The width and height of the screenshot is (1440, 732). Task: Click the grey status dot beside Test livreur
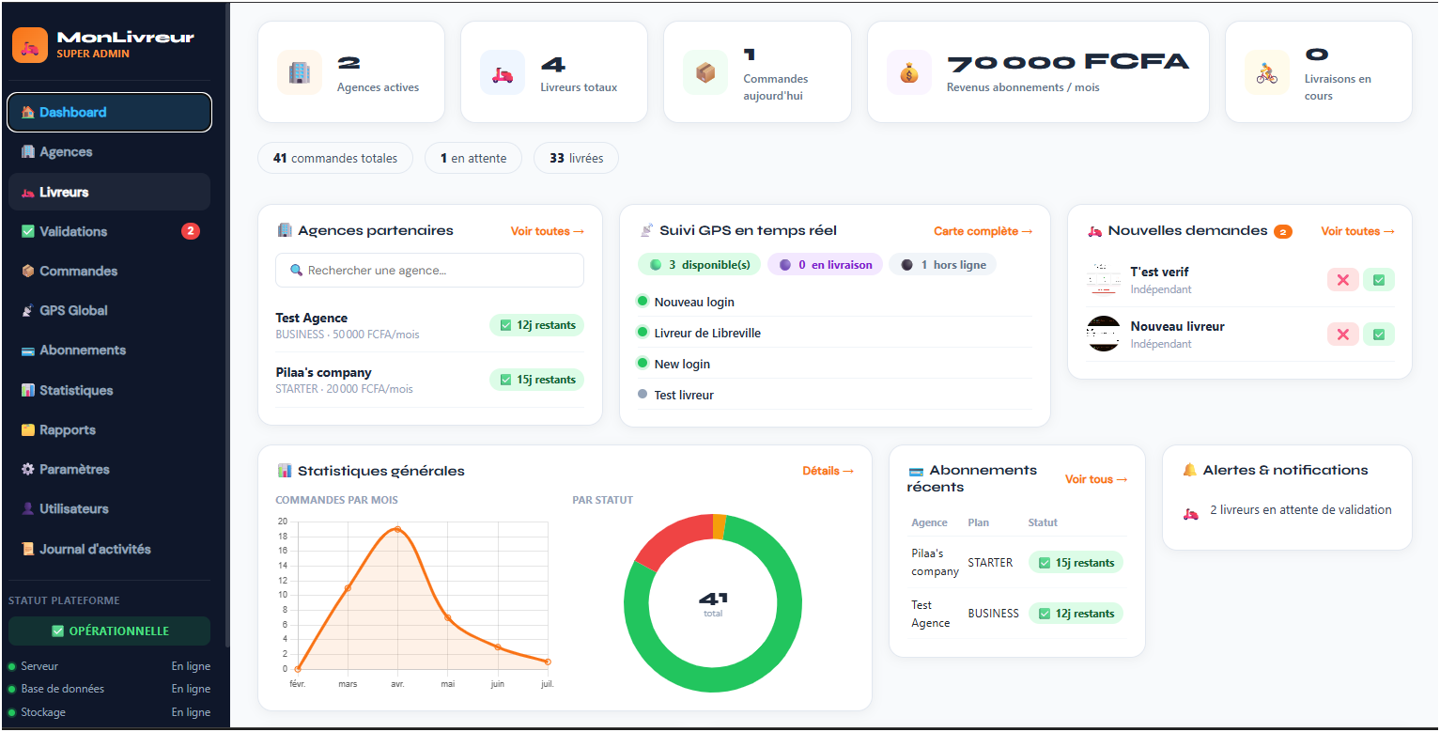click(643, 394)
